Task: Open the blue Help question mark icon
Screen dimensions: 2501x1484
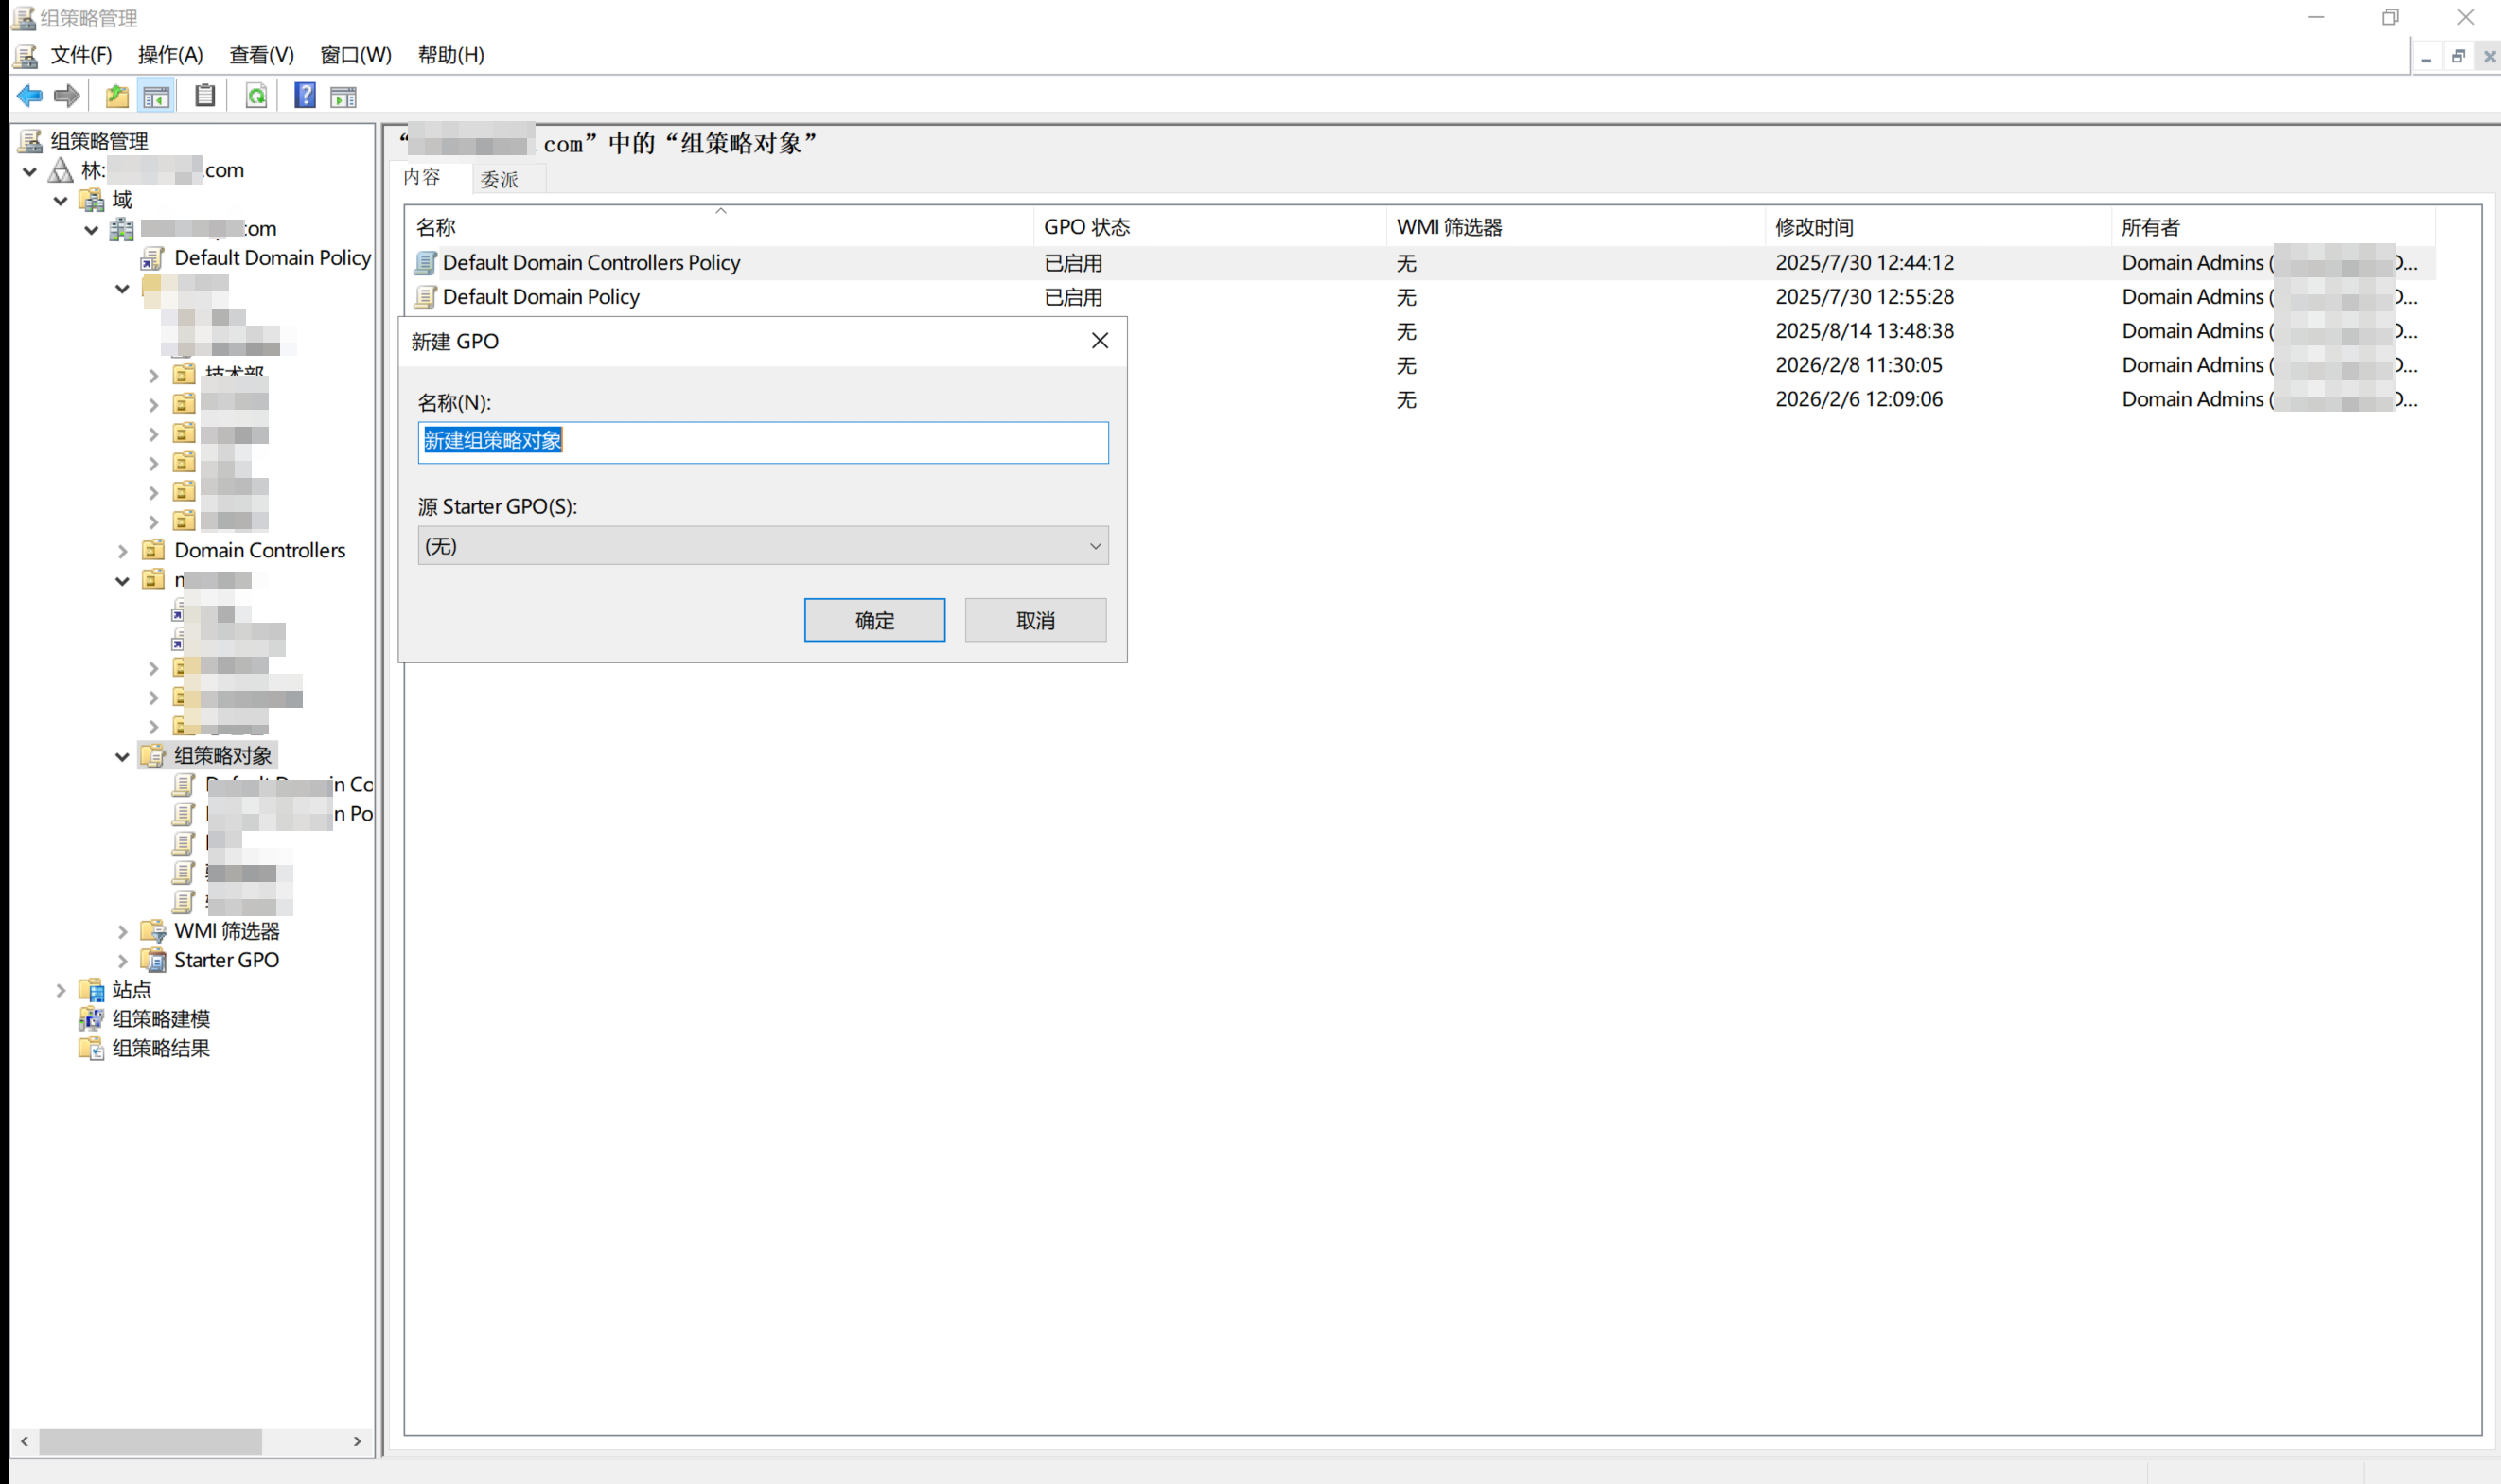Action: (x=305, y=96)
